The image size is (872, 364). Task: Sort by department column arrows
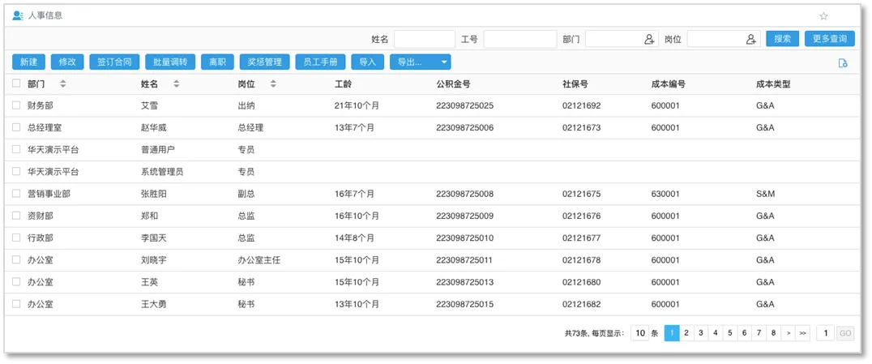coord(63,84)
